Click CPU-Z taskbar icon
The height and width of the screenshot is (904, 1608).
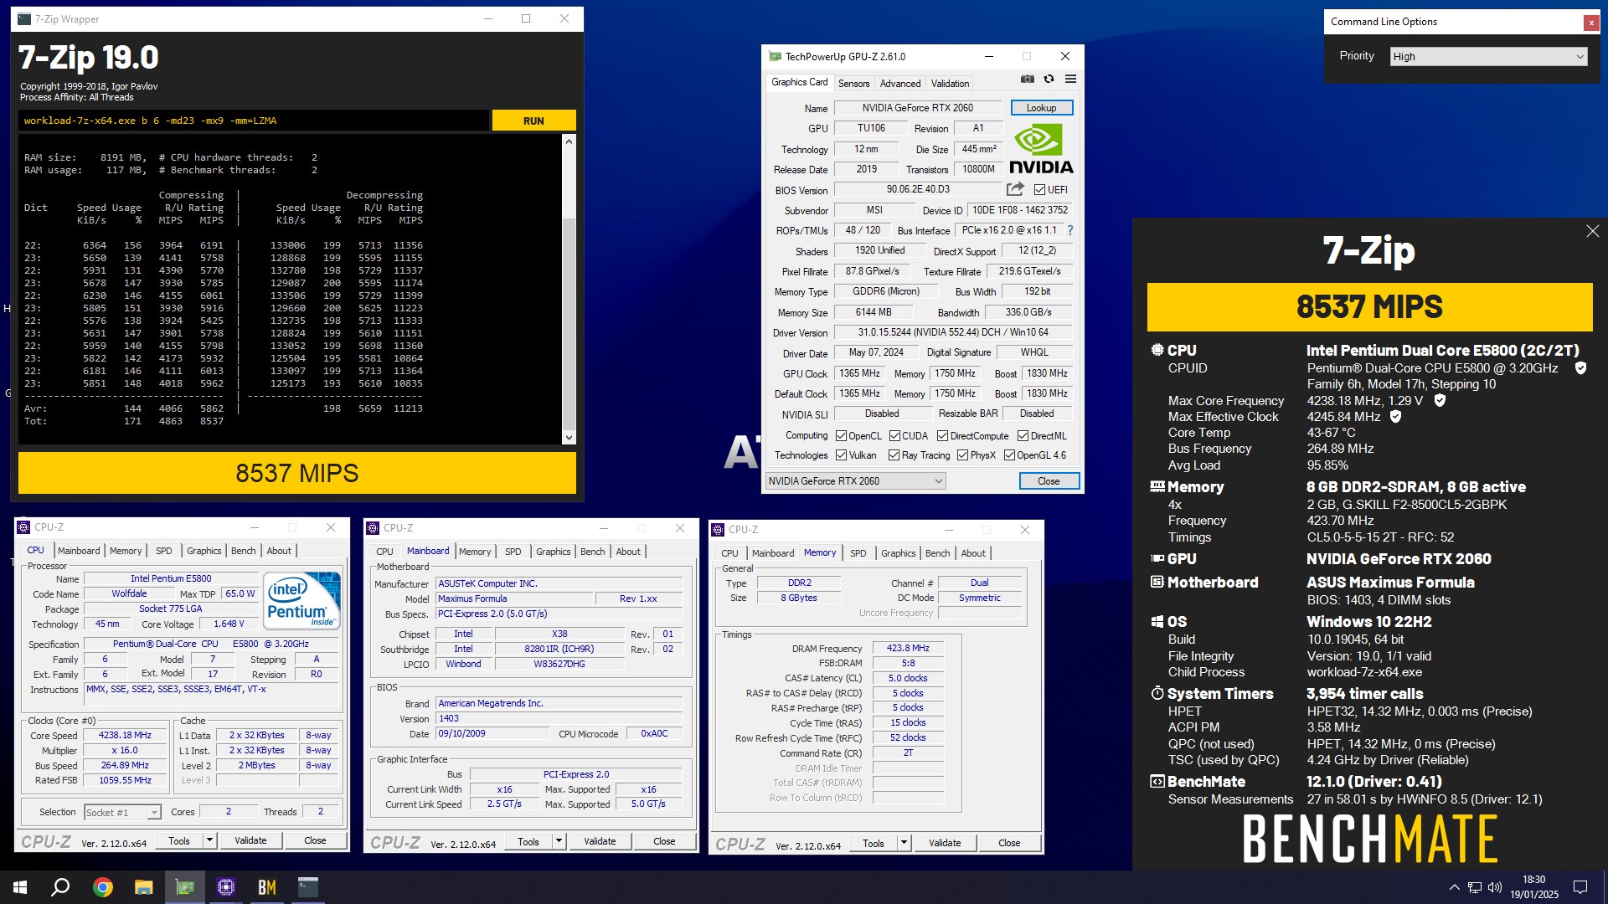point(225,887)
